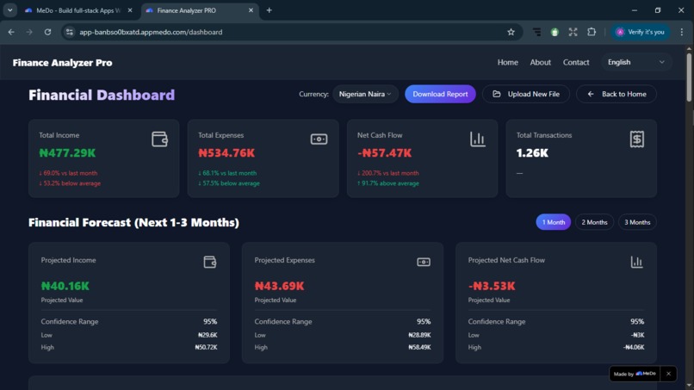Open the Nigerian Naira currency dropdown

point(365,94)
